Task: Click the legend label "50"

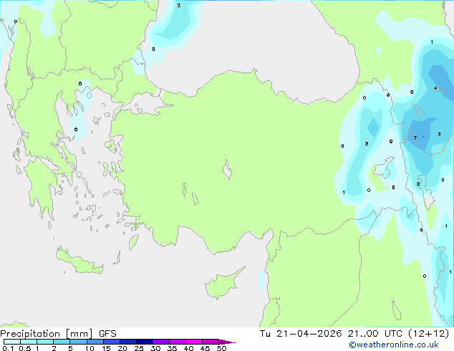Action: click(221, 348)
